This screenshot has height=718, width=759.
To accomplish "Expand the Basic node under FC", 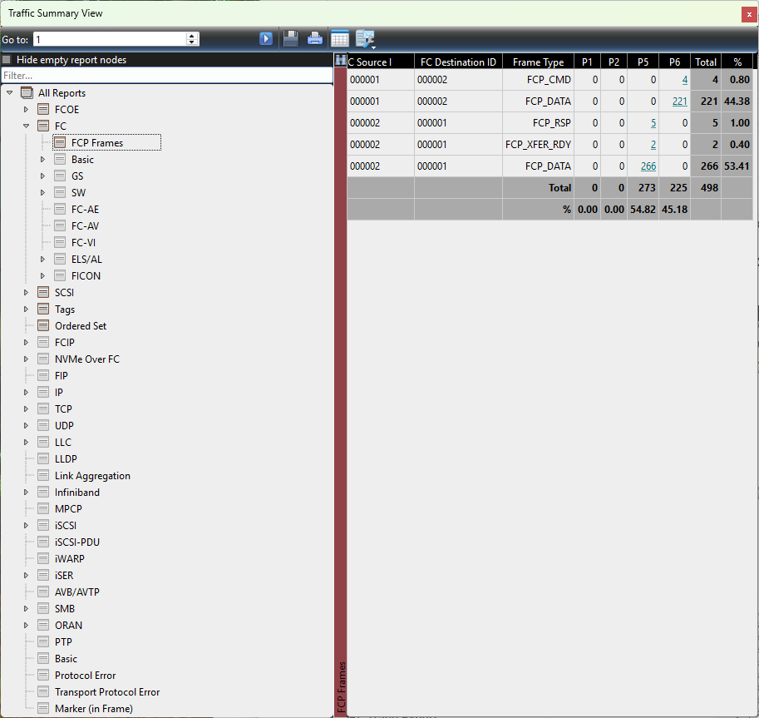I will [x=42, y=160].
